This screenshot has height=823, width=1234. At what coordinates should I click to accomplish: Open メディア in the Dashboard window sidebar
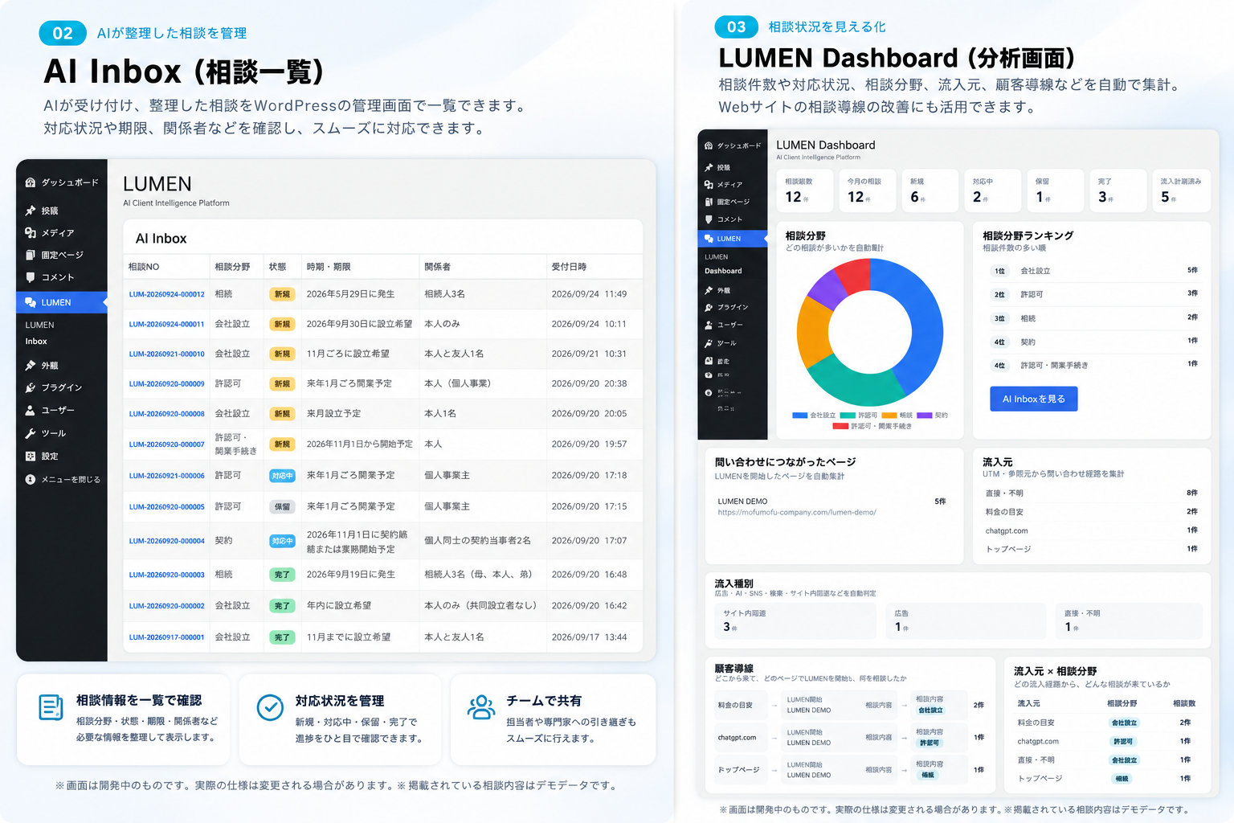(x=729, y=185)
